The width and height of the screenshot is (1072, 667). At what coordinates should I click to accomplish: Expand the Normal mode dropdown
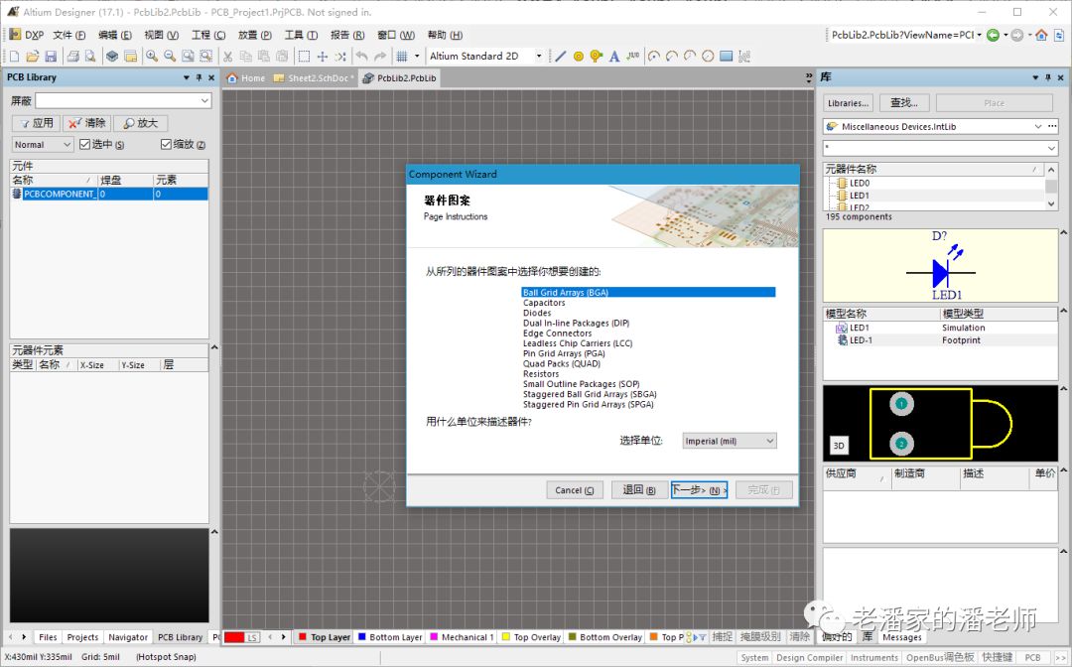(43, 145)
